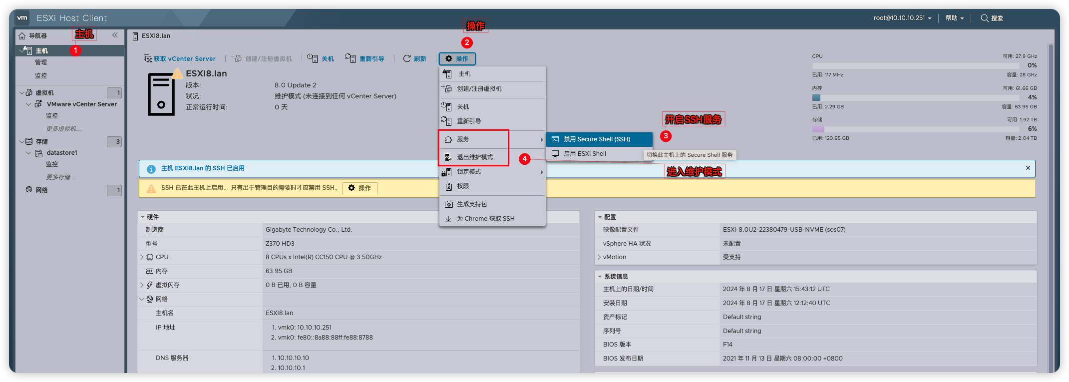Click the Network globe icon in navigator

29,190
